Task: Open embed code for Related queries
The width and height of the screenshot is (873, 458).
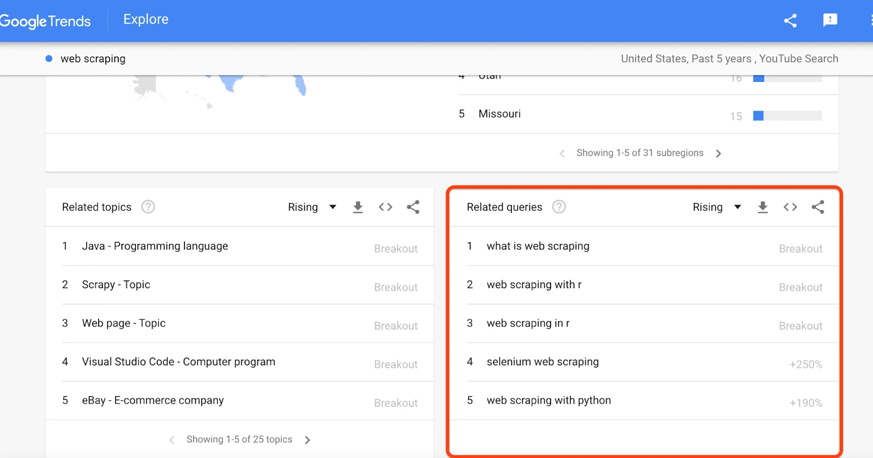Action: [x=791, y=207]
